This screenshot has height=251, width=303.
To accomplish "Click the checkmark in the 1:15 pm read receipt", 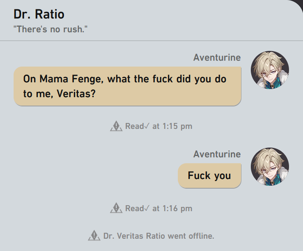I will 147,126.
